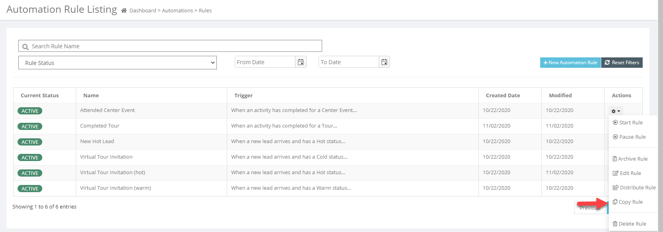This screenshot has height=232, width=663.
Task: Focus the From Date input field
Action: tap(265, 62)
